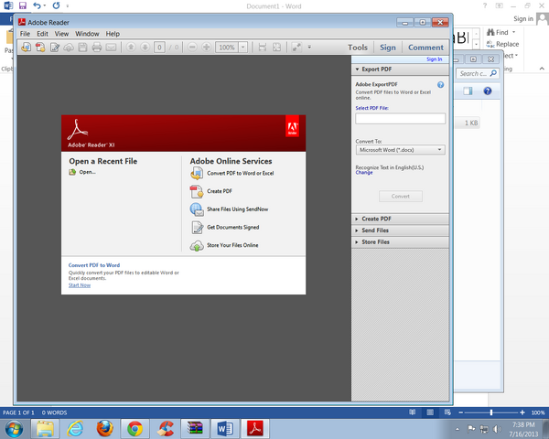The width and height of the screenshot is (549, 439).
Task: Collapse the Export PDF panel section
Action: [357, 70]
